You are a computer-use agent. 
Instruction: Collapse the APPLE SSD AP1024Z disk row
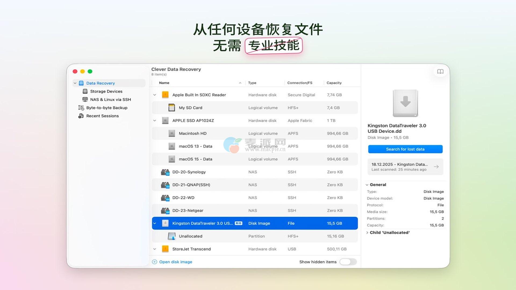(x=155, y=121)
